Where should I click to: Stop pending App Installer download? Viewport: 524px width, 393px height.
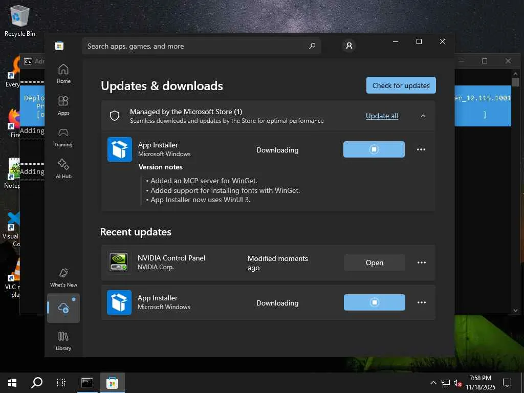pos(374,149)
